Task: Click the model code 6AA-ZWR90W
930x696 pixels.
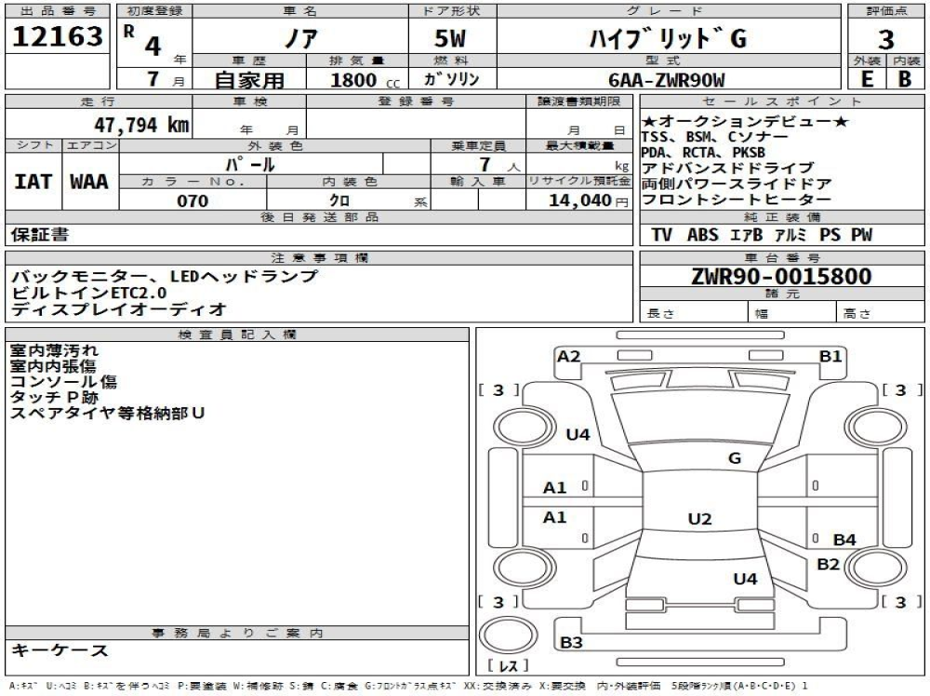Action: point(668,79)
